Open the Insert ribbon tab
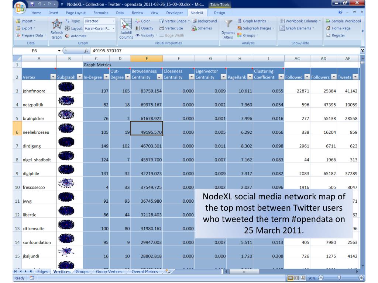This screenshot has height=283, width=378. tap(54, 13)
